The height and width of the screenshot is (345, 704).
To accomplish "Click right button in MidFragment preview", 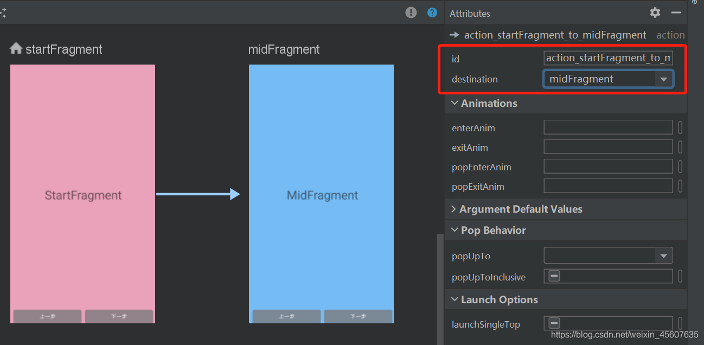I will point(358,316).
